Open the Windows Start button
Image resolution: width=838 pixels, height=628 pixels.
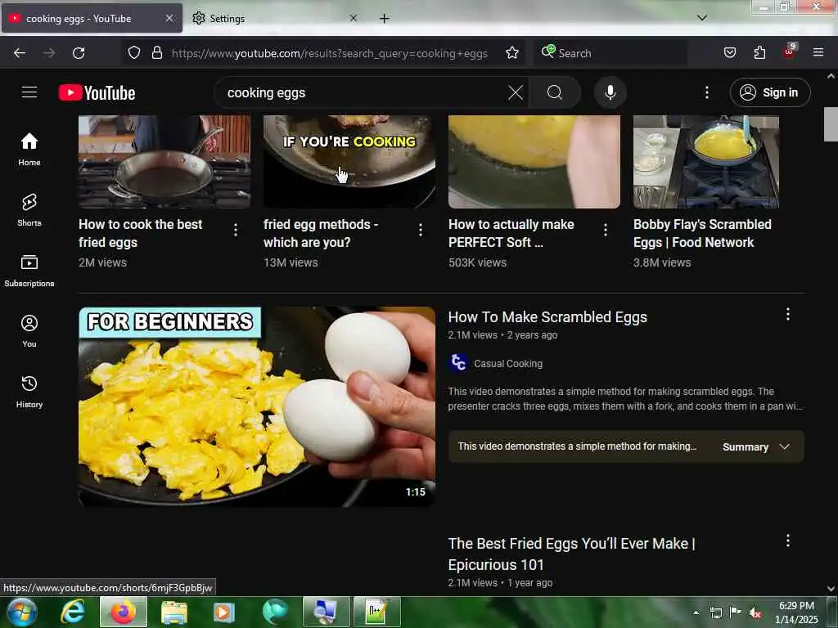21,612
